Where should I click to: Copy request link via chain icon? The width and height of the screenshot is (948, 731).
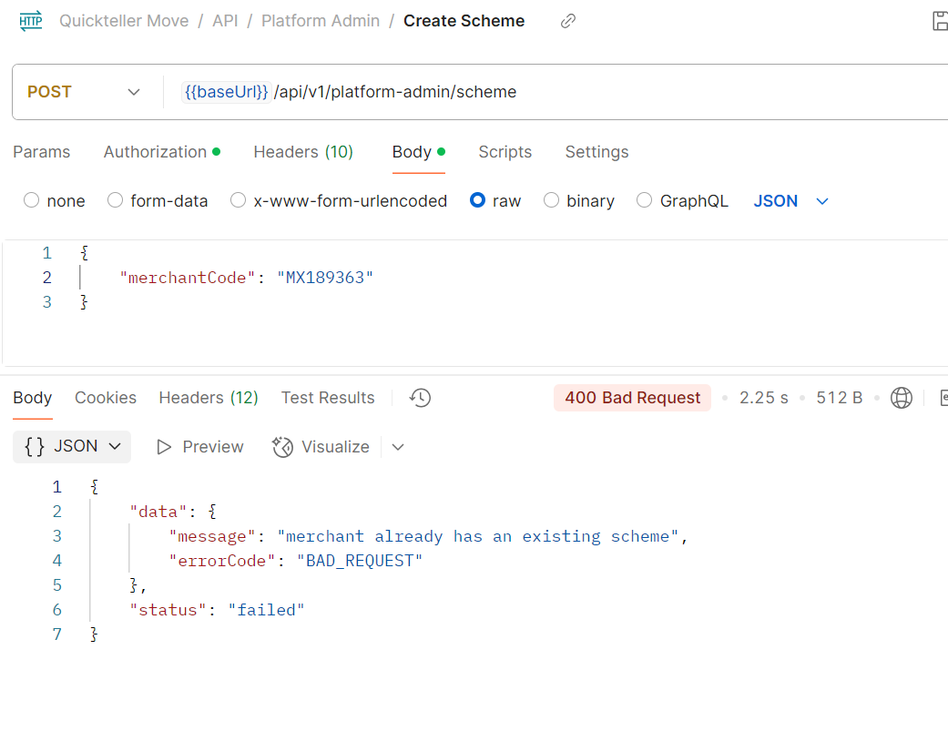pos(568,21)
